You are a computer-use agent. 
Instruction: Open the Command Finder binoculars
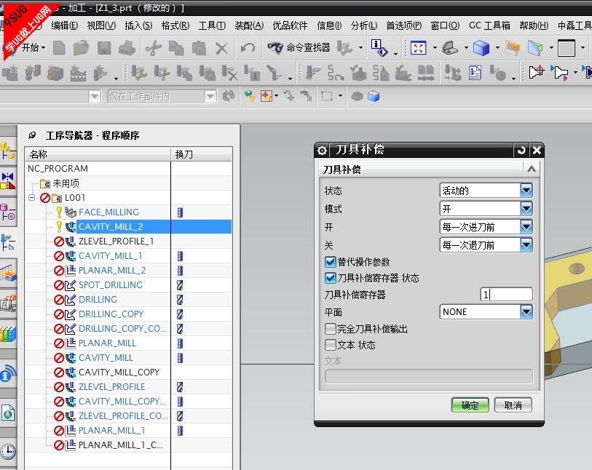click(275, 47)
